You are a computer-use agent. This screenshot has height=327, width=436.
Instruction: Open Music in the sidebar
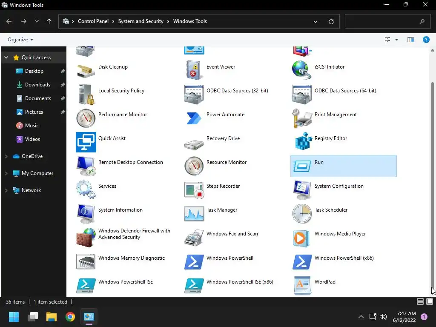(32, 126)
